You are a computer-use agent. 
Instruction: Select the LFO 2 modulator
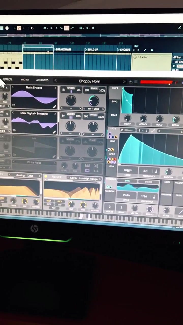113,141
